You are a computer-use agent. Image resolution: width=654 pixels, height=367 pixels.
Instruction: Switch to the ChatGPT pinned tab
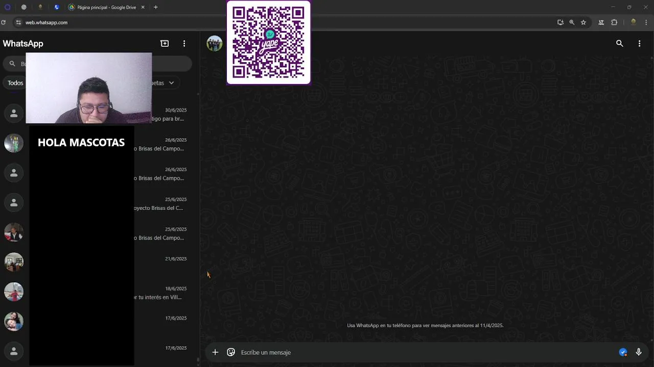click(x=24, y=7)
